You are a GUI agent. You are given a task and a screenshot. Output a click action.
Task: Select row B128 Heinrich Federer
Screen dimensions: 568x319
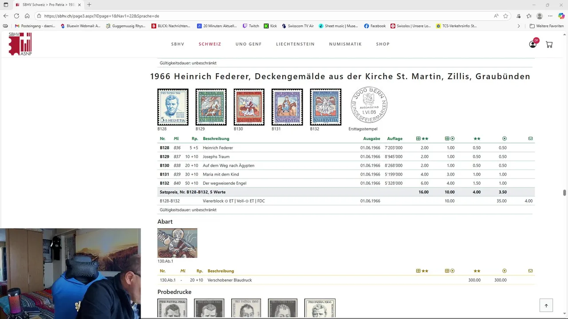(x=346, y=148)
